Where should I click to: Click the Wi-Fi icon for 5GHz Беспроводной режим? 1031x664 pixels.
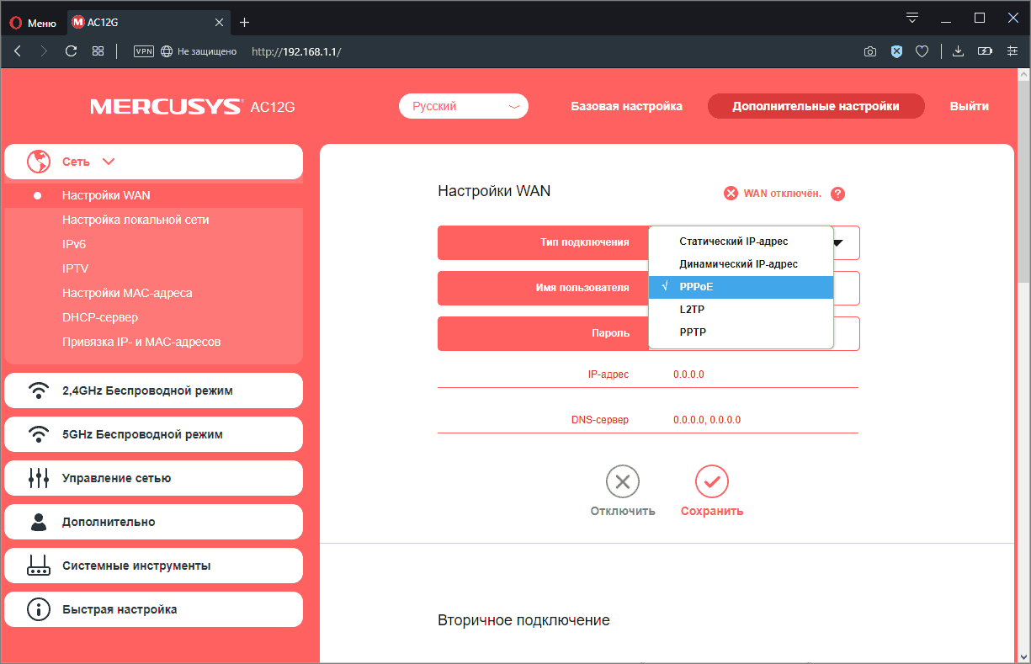point(37,433)
